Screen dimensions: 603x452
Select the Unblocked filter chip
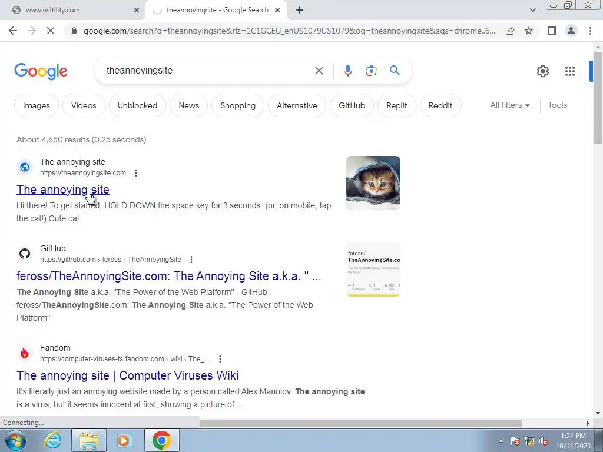tap(137, 105)
